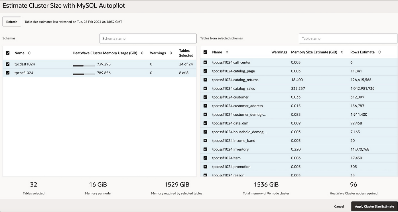The width and height of the screenshot is (398, 212).
Task: Sort by Memory Size Estimate arrows
Action: 342,52
